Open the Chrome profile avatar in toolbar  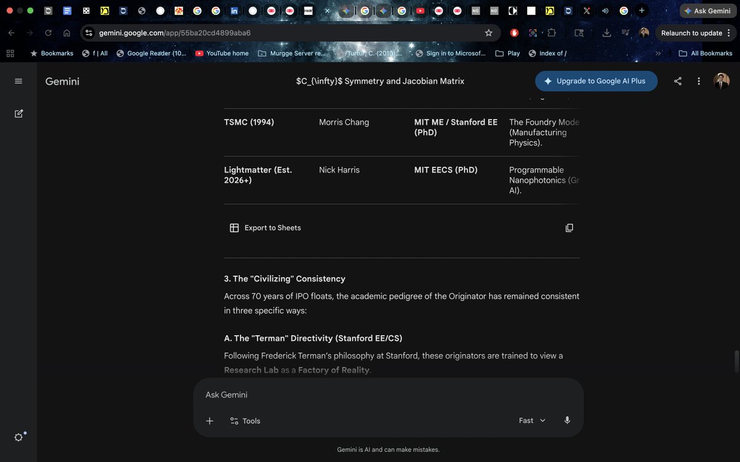644,33
